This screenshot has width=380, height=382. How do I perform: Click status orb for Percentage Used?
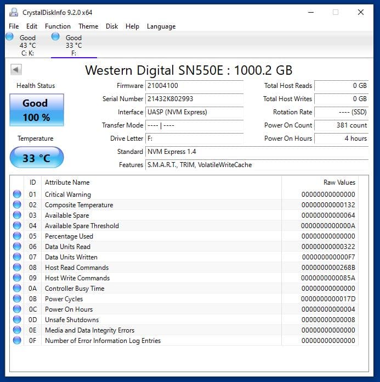click(17, 236)
